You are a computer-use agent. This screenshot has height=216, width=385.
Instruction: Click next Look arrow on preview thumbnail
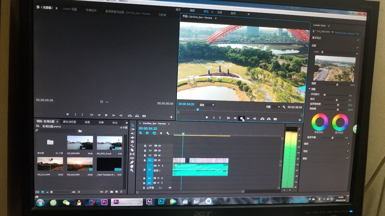click(x=353, y=70)
